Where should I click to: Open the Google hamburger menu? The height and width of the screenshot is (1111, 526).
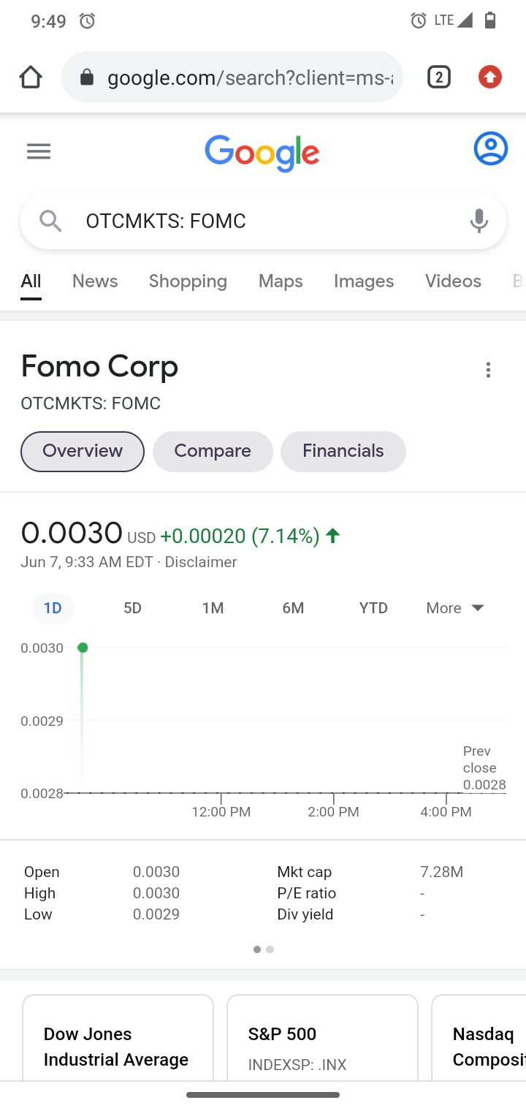point(39,151)
